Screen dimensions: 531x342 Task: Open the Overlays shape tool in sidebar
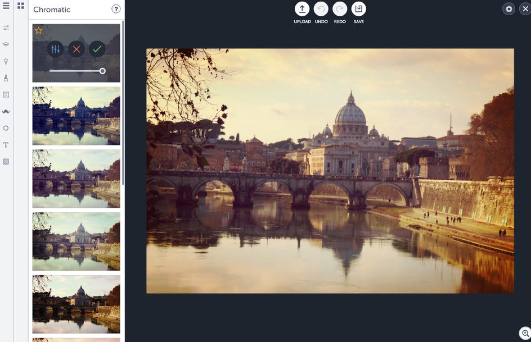click(x=6, y=128)
